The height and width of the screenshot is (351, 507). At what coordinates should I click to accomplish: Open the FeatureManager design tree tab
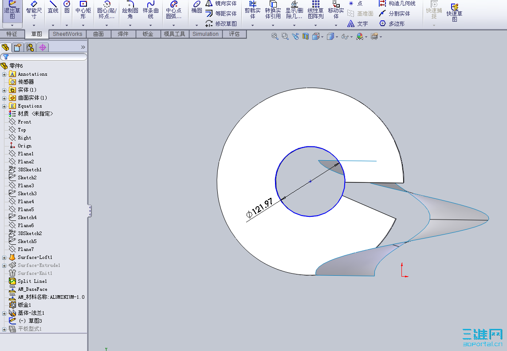click(5, 47)
